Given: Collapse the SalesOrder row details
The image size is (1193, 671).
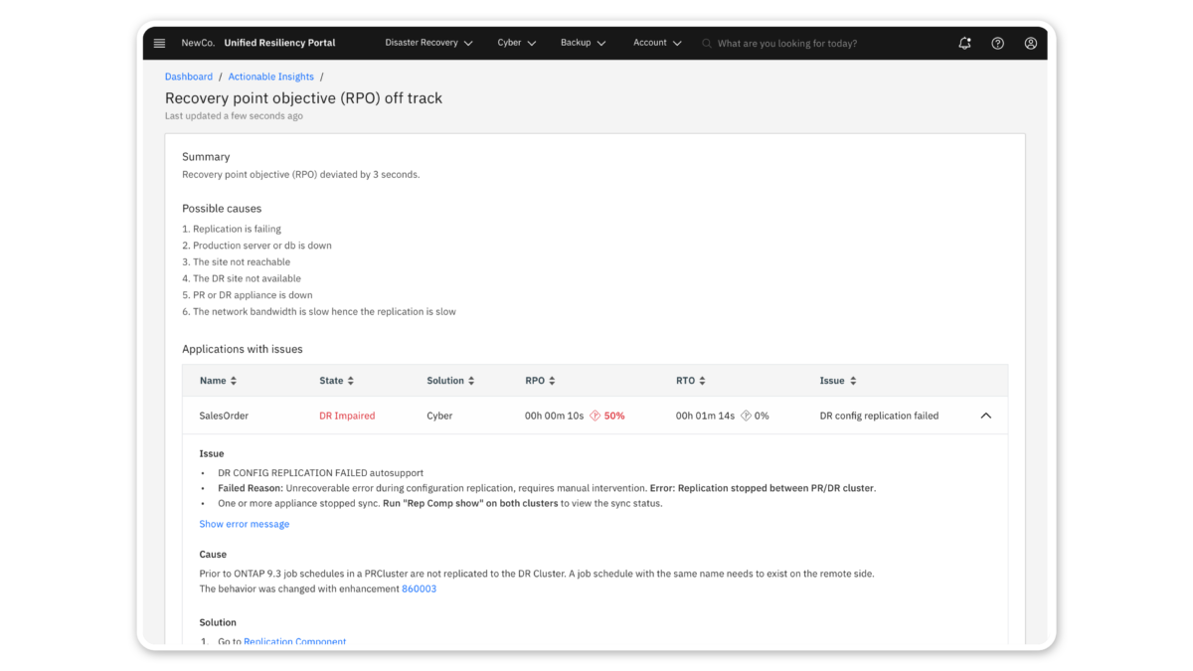Looking at the screenshot, I should pos(985,416).
